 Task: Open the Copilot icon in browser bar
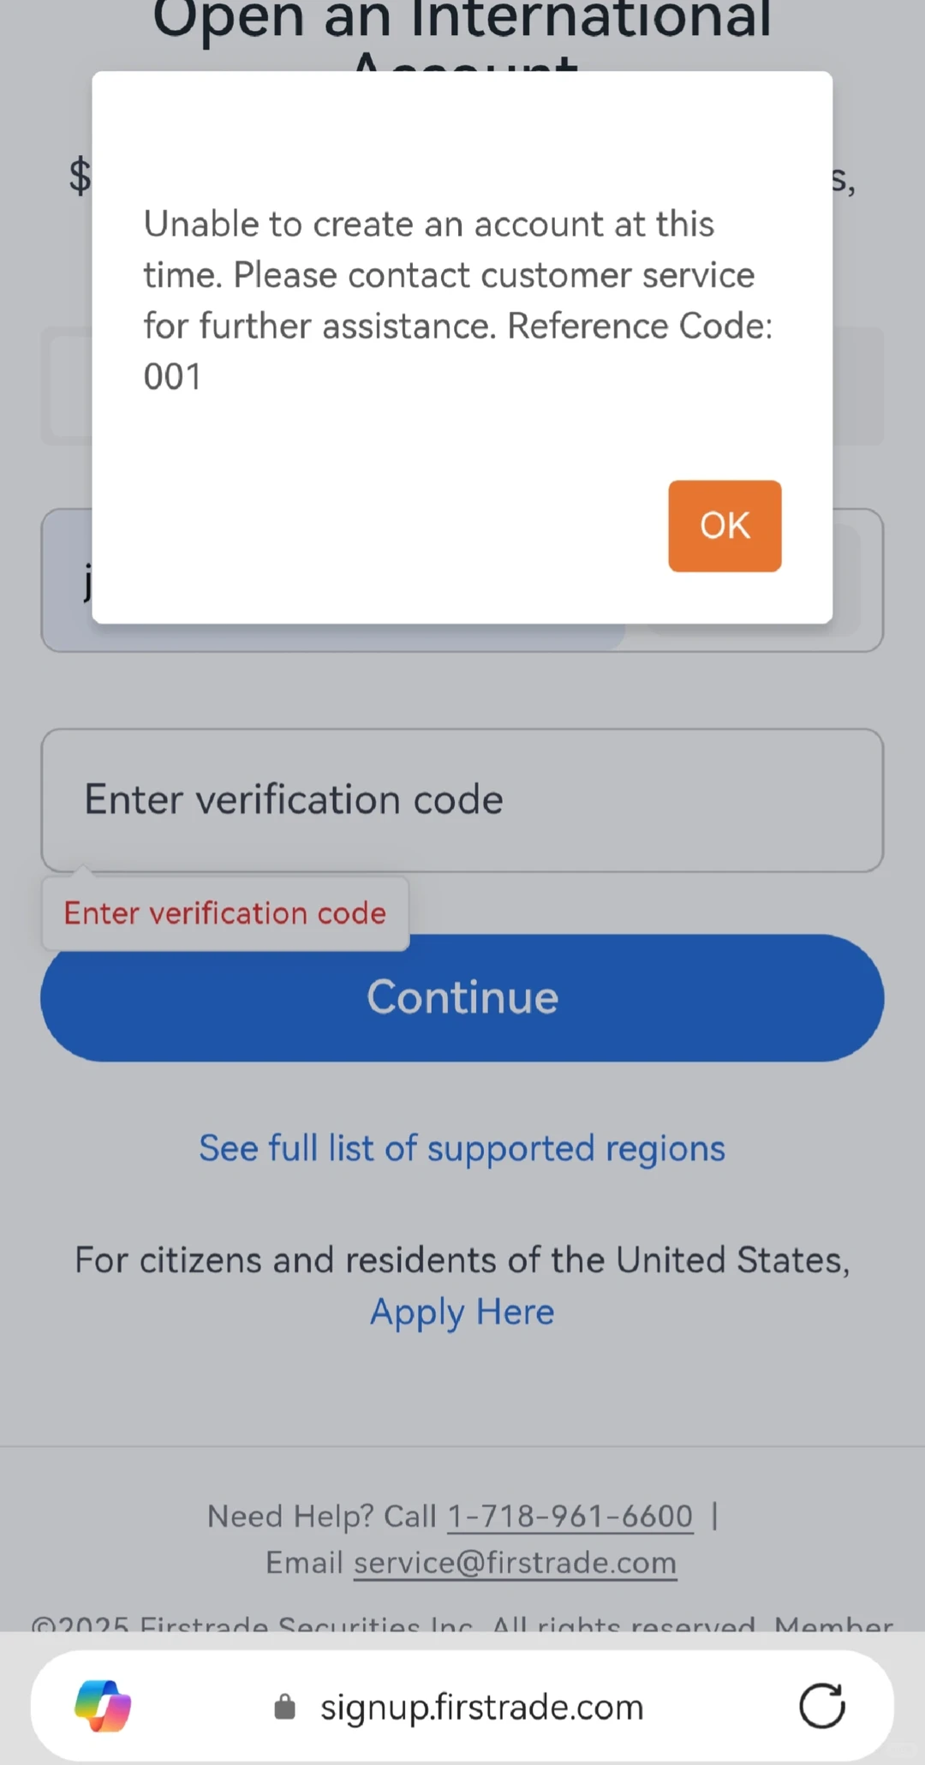click(x=103, y=1705)
